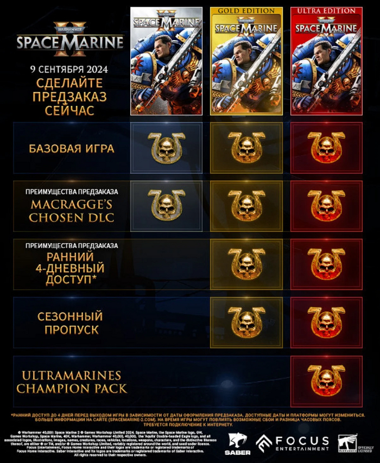This screenshot has height=463, width=380.
Task: Click red skull icon in Сезонный пропуск row
Action: [x=326, y=322]
